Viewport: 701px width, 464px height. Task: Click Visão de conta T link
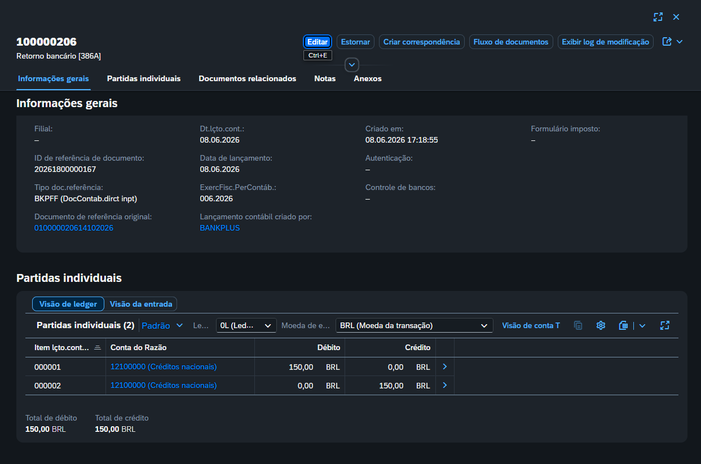pyautogui.click(x=531, y=325)
